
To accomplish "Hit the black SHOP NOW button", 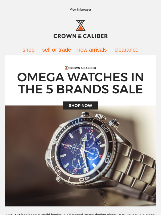I will pos(80,105).
